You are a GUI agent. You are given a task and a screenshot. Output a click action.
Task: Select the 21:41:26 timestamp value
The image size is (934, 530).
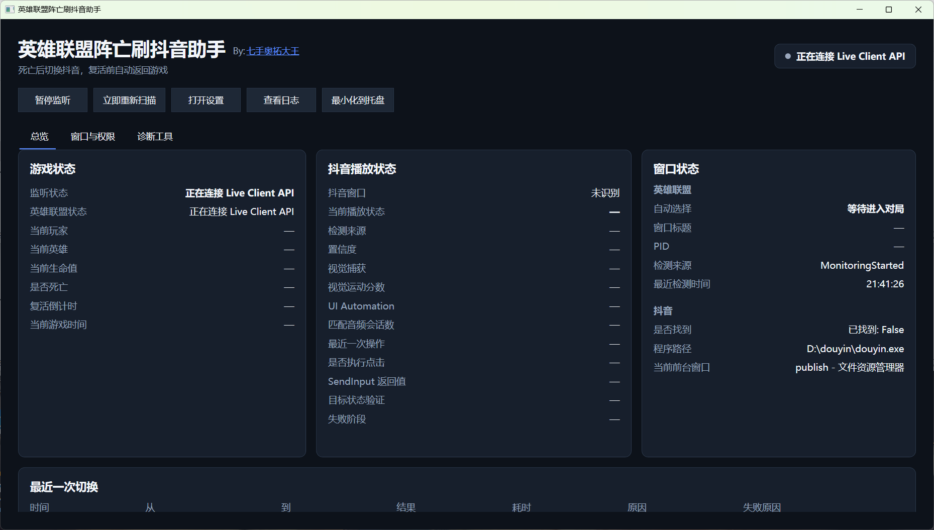tap(885, 284)
